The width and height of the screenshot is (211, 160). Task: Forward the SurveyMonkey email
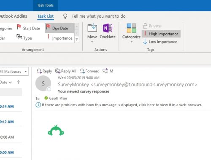(89, 71)
